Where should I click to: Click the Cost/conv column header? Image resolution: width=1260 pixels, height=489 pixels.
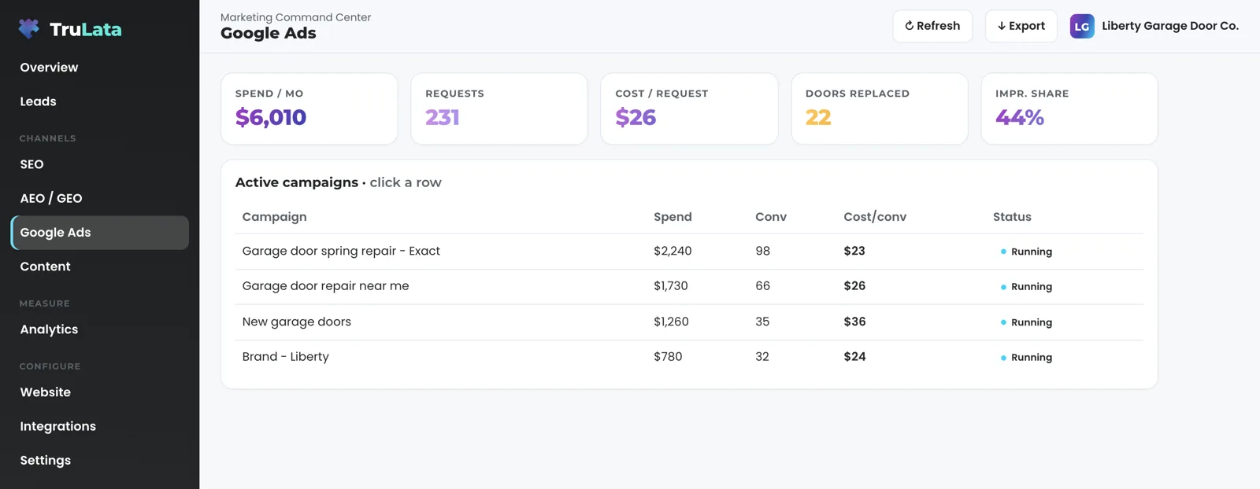tap(875, 217)
